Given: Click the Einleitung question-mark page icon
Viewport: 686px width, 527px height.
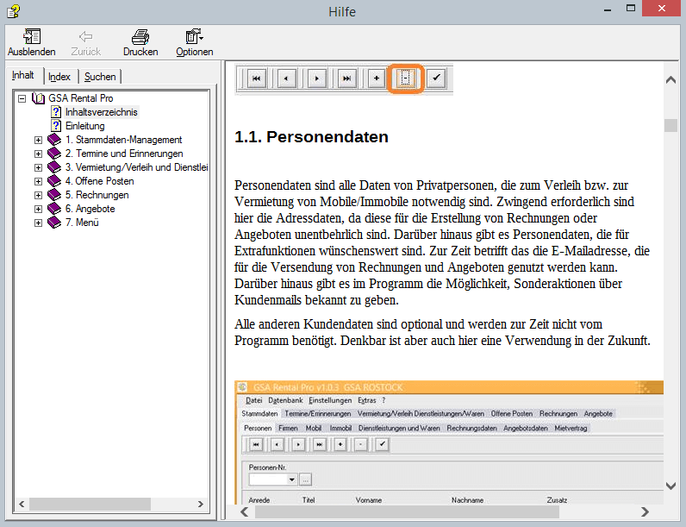Looking at the screenshot, I should [x=56, y=126].
